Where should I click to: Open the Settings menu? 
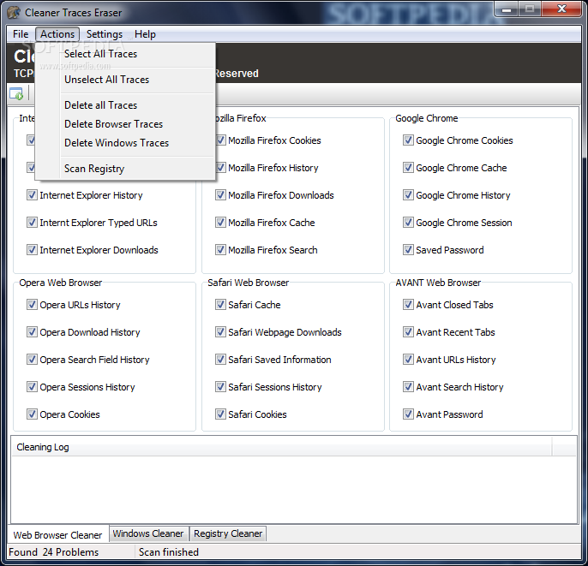105,34
